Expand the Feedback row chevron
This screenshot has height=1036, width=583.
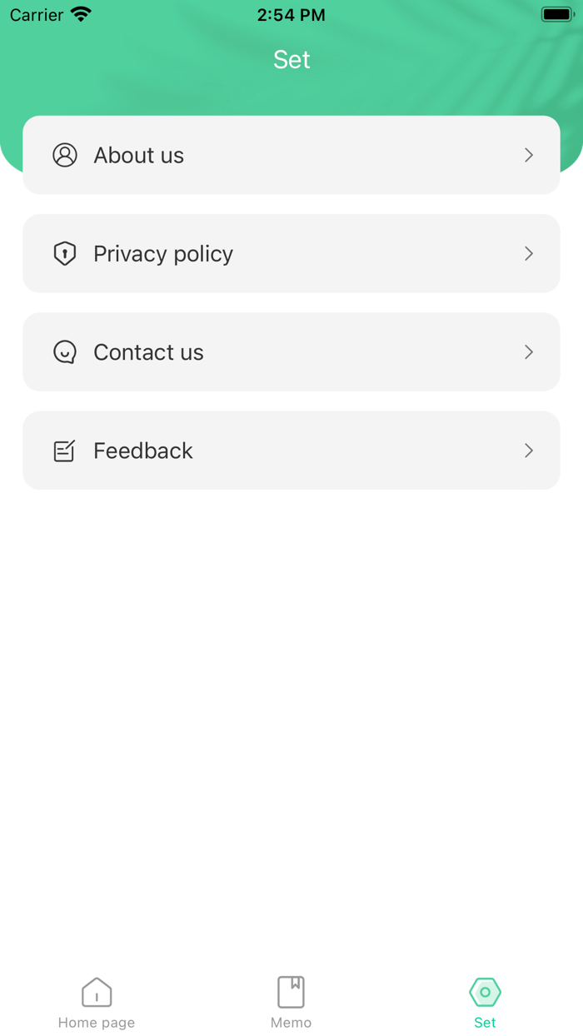click(529, 450)
